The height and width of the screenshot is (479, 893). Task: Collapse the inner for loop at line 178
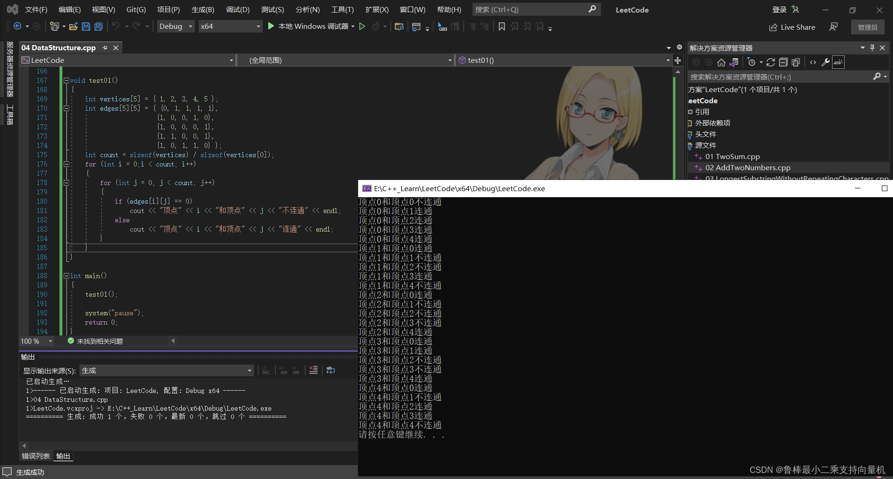click(67, 183)
